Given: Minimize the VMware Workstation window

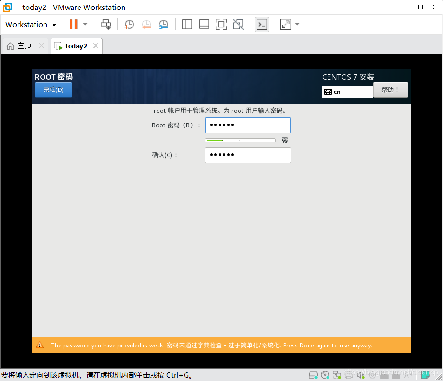Looking at the screenshot, I should (x=406, y=7).
